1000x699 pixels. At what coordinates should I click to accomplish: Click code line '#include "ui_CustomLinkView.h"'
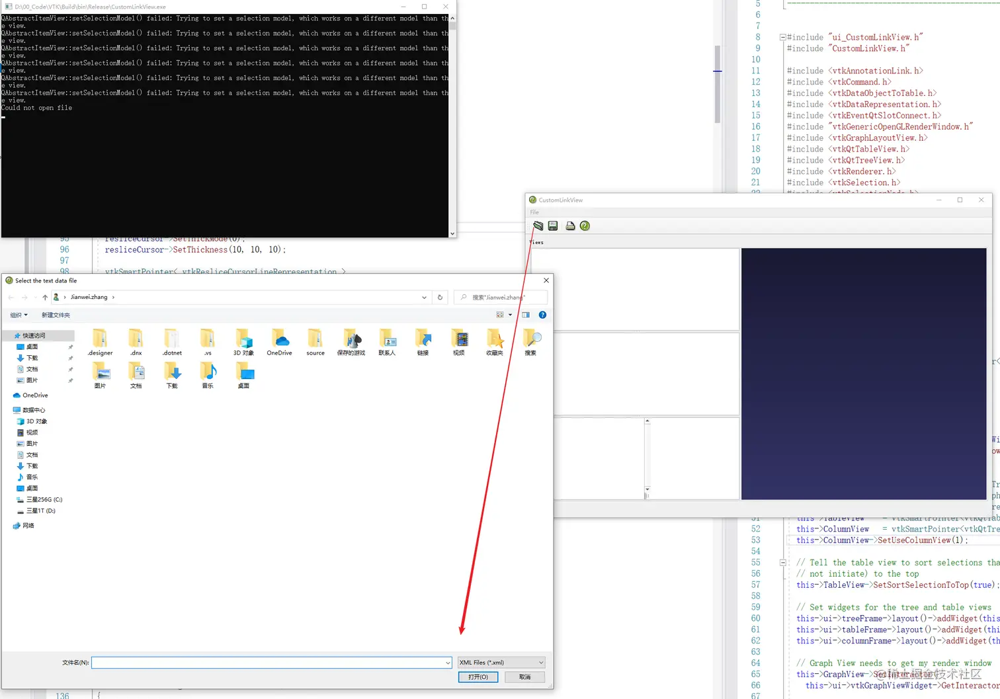pos(854,37)
